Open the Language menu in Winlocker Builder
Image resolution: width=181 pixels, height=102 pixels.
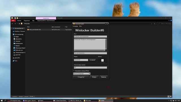coord(76,26)
